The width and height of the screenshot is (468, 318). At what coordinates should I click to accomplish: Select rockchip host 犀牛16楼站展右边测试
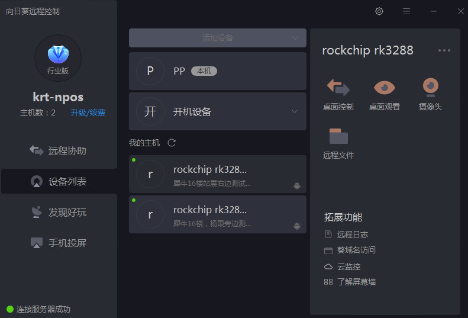point(218,174)
